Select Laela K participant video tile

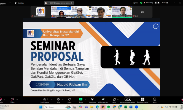[61, 12]
